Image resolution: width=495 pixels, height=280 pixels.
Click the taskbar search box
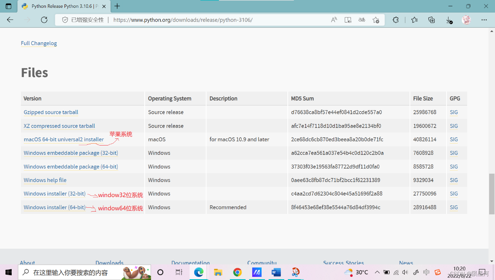click(x=84, y=272)
